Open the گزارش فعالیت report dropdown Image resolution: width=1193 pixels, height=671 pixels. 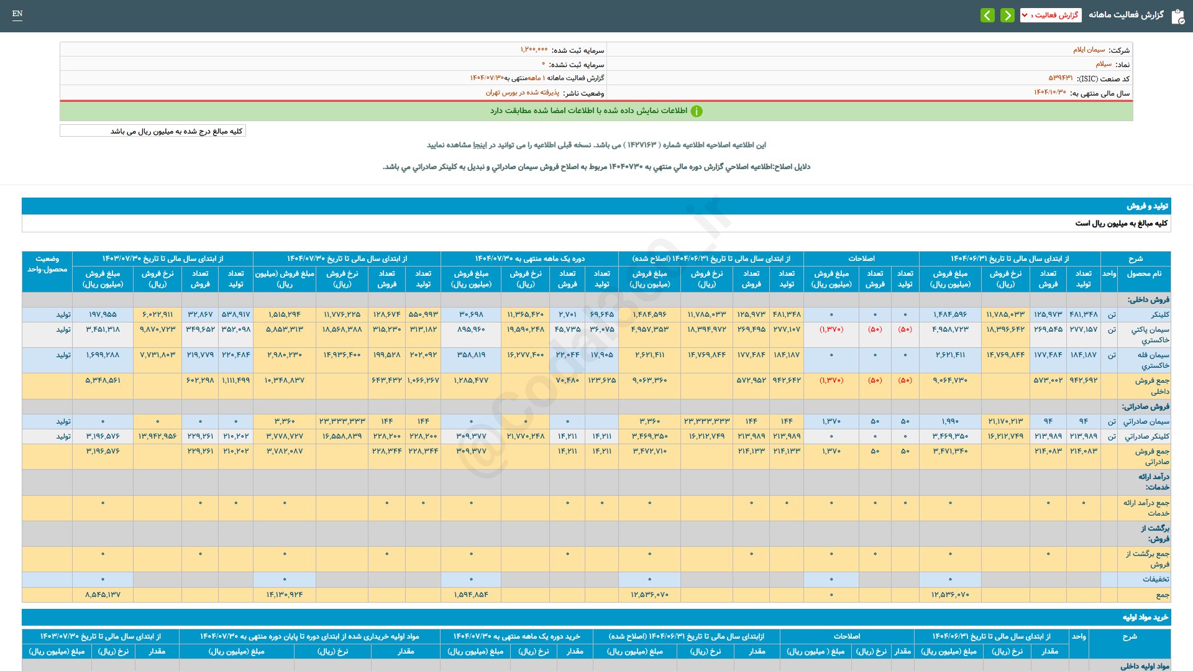click(1051, 15)
